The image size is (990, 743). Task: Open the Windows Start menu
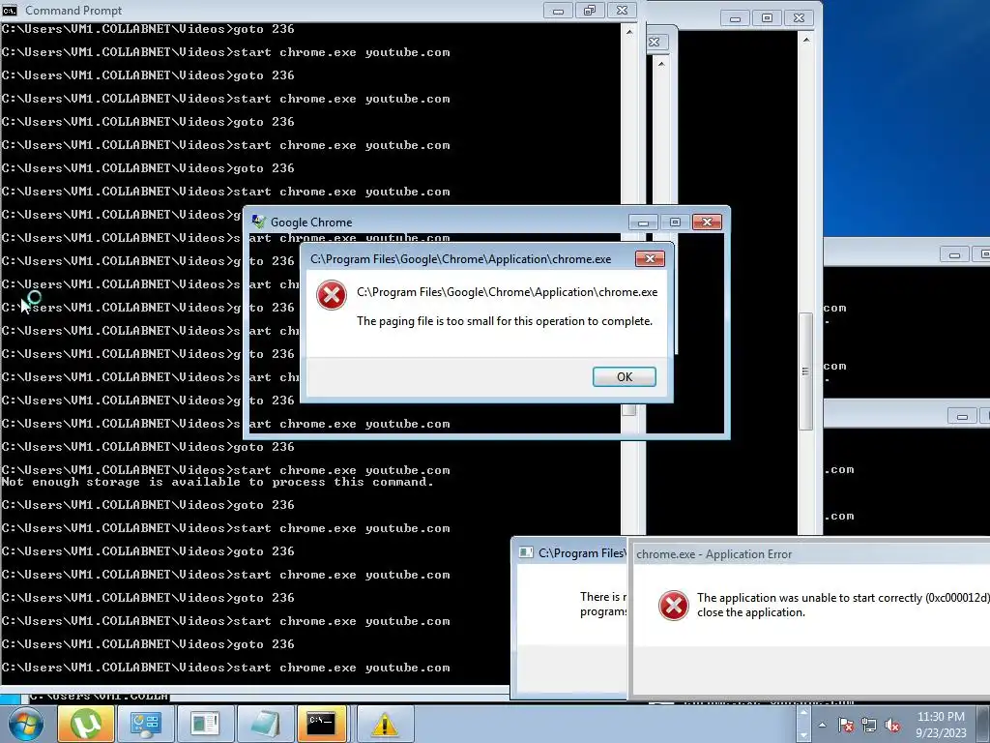pyautogui.click(x=26, y=724)
